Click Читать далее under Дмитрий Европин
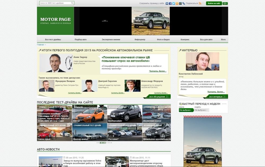265x167 pixels. click(118, 93)
